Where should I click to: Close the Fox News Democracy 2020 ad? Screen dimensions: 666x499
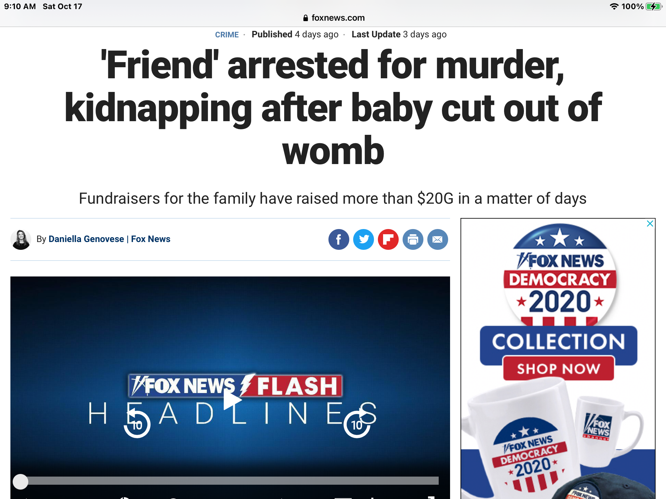650,224
